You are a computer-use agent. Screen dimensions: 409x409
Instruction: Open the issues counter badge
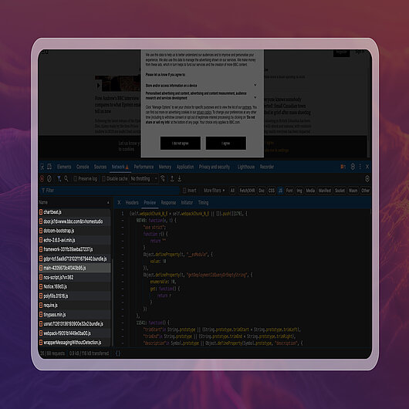[343, 167]
